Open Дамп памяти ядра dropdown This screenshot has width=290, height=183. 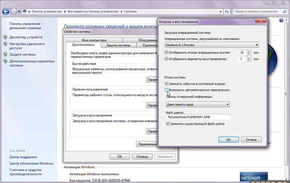coord(198,105)
